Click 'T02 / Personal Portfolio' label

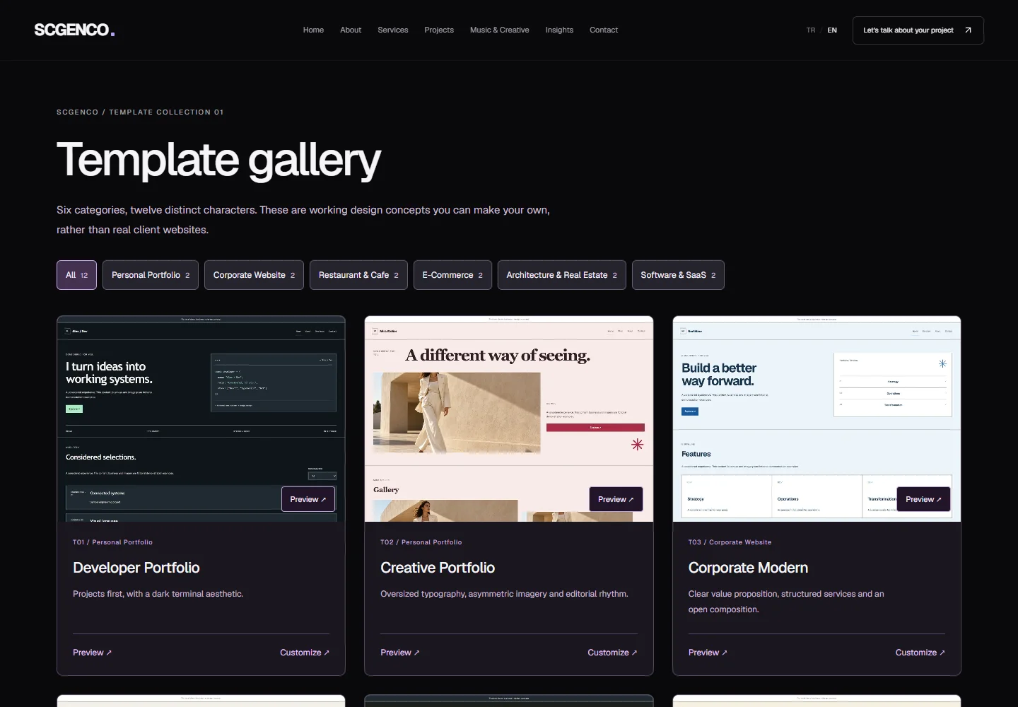[x=421, y=542]
